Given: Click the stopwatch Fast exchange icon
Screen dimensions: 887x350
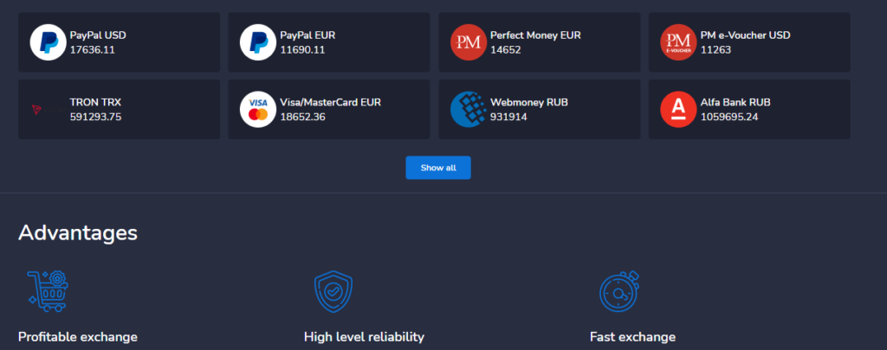Looking at the screenshot, I should coord(619,291).
